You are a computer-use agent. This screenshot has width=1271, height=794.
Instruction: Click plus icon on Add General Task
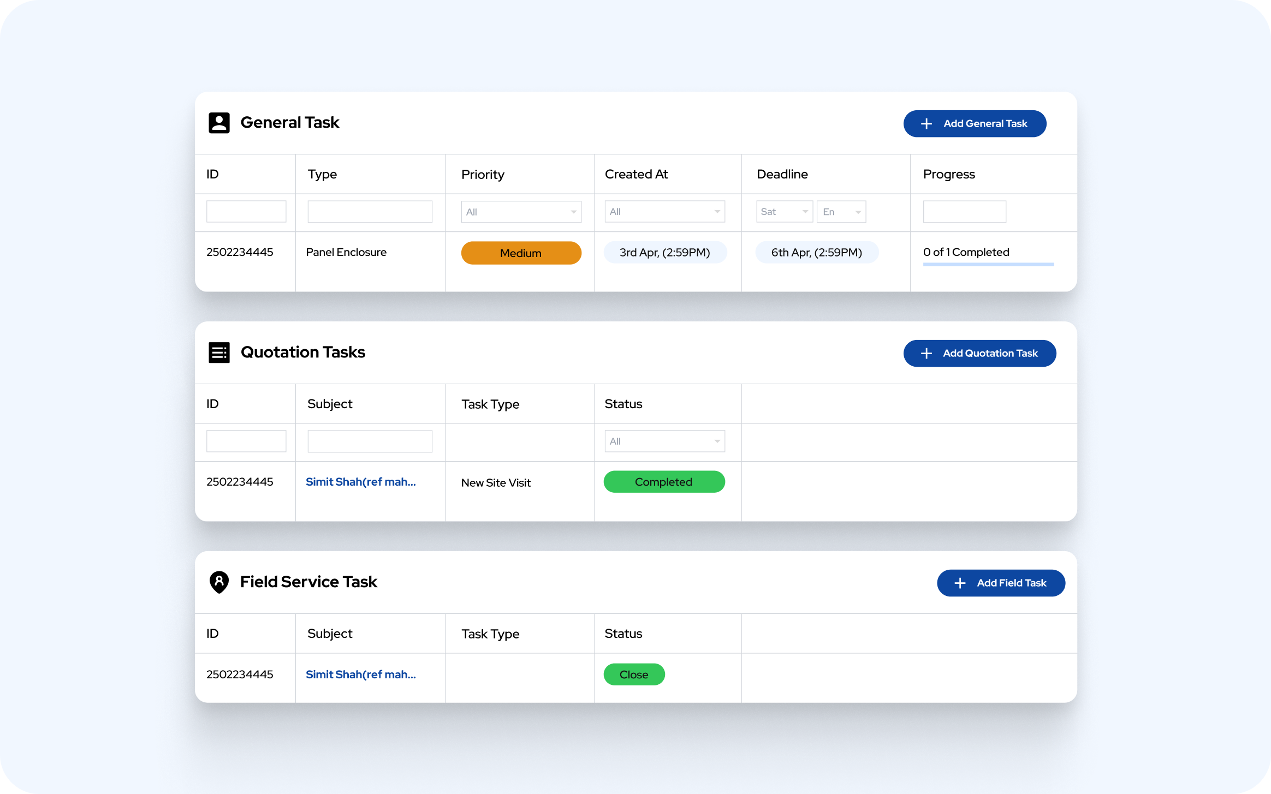click(926, 124)
